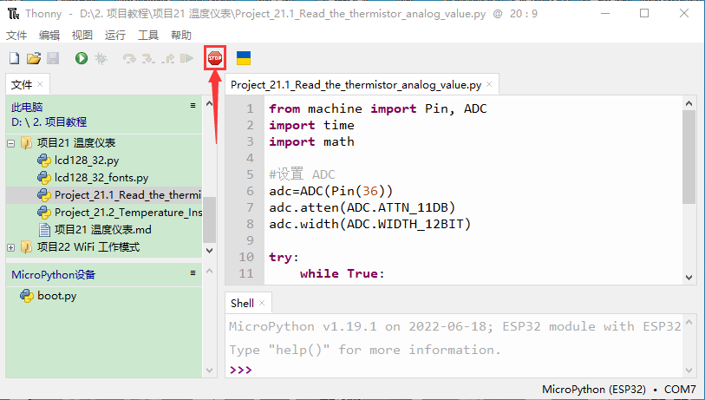Click the editor vertical scrollbar

click(689, 156)
